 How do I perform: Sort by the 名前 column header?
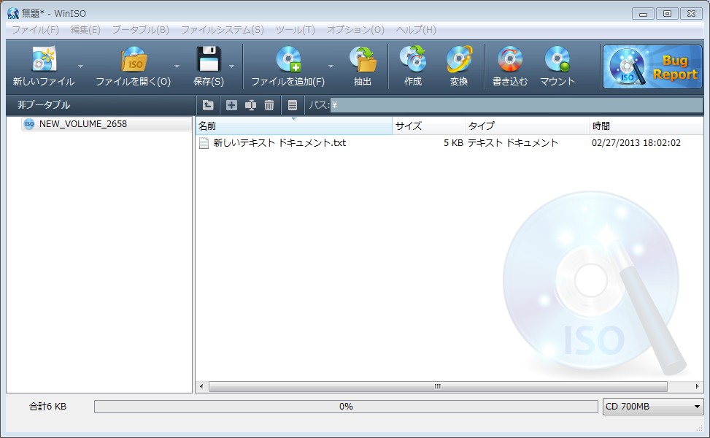293,126
